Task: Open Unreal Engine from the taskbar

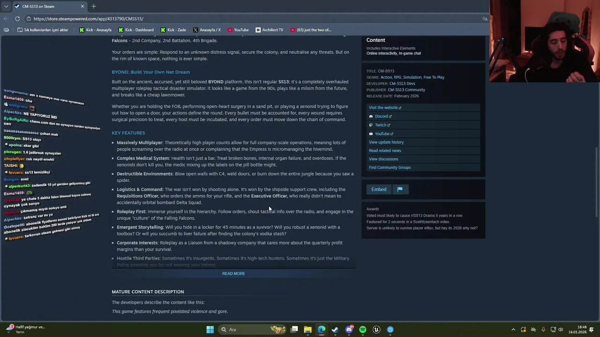Action: pyautogui.click(x=376, y=330)
